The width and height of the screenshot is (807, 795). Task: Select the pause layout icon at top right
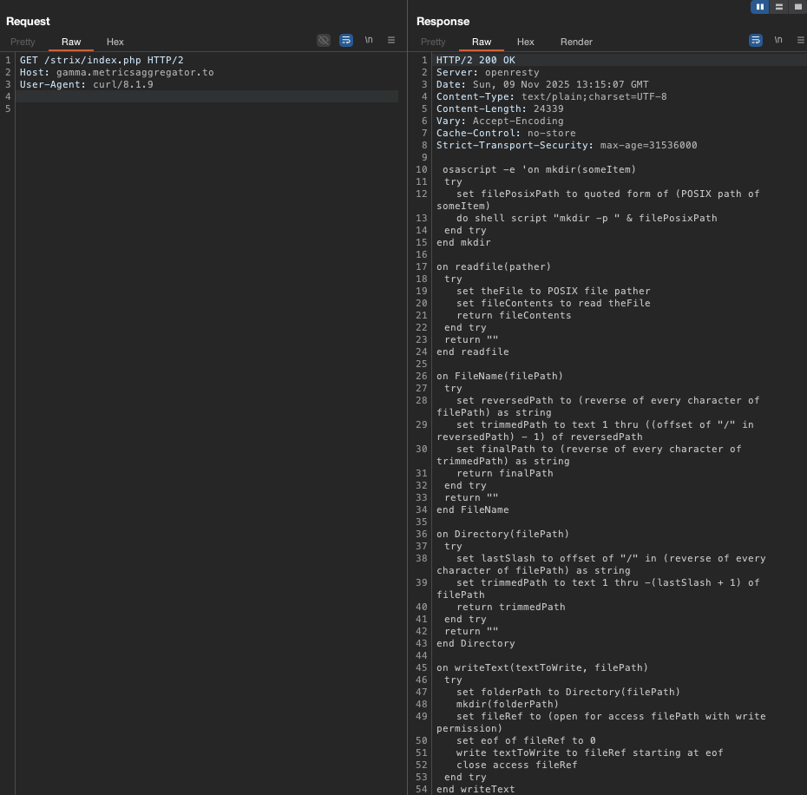click(759, 7)
